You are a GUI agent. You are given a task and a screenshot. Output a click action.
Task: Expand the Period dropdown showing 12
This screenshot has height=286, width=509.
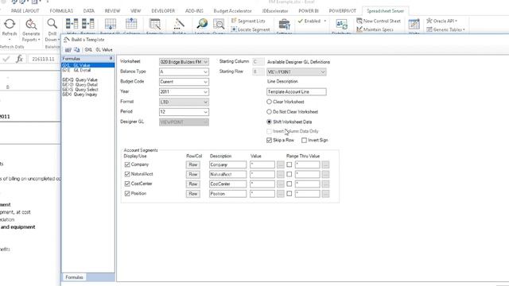pyautogui.click(x=184, y=112)
